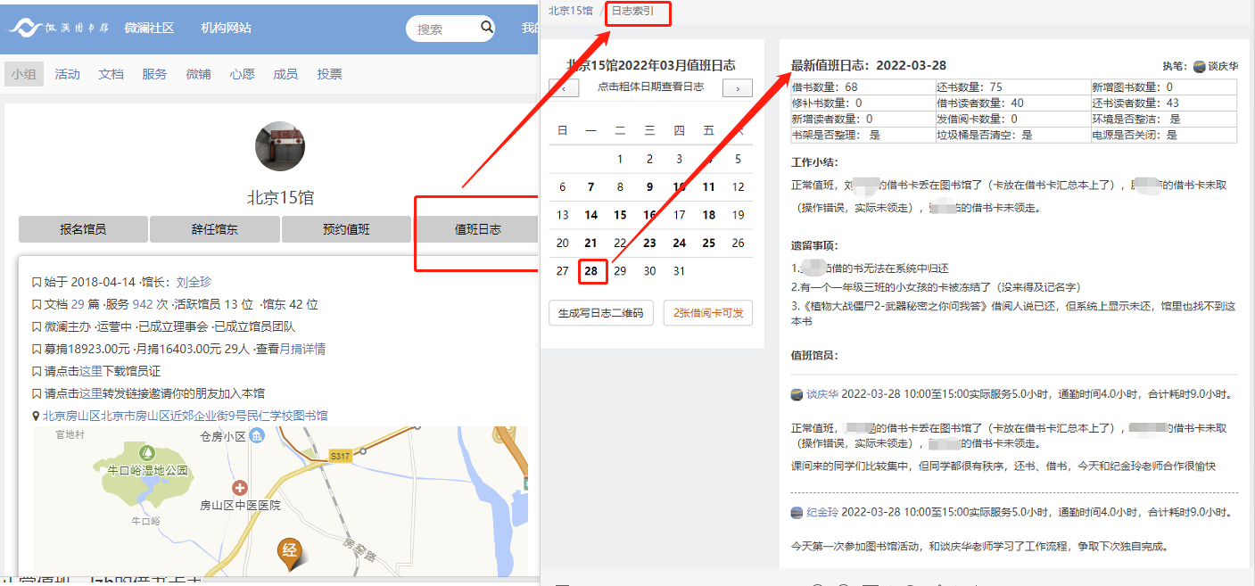Viewport: 1255px width, 586px height.
Task: Click the 2张借阅卡可发 button
Action: [708, 313]
